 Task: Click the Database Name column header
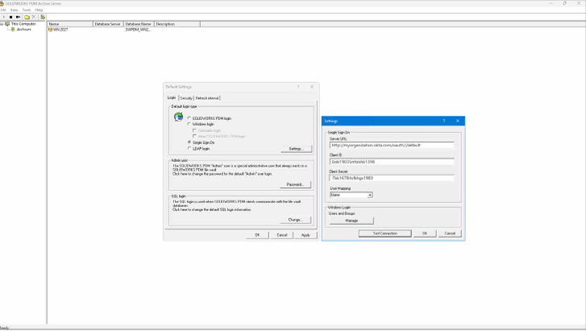pyautogui.click(x=139, y=24)
